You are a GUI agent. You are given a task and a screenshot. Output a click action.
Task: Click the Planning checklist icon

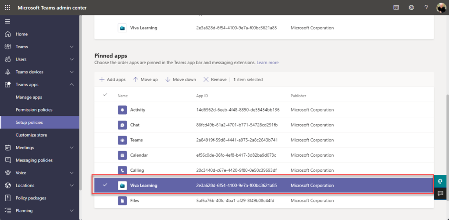(8, 210)
